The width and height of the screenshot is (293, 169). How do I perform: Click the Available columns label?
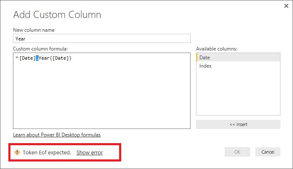217,49
